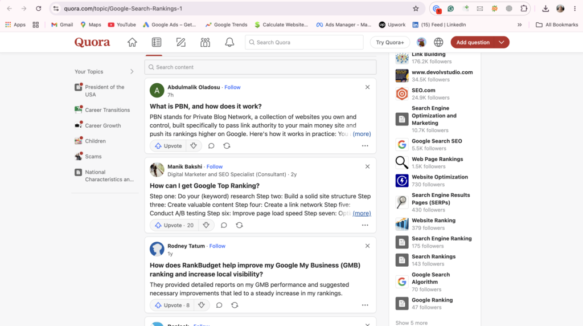Expand PBN answer with (more)
This screenshot has width=583, height=326.
[x=362, y=134]
